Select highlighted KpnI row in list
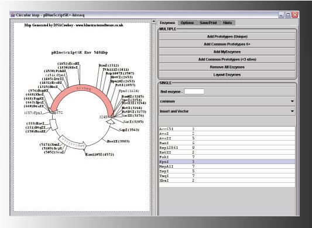 pos(227,162)
